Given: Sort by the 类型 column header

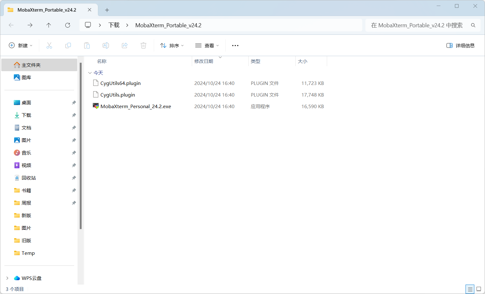Looking at the screenshot, I should coord(256,61).
